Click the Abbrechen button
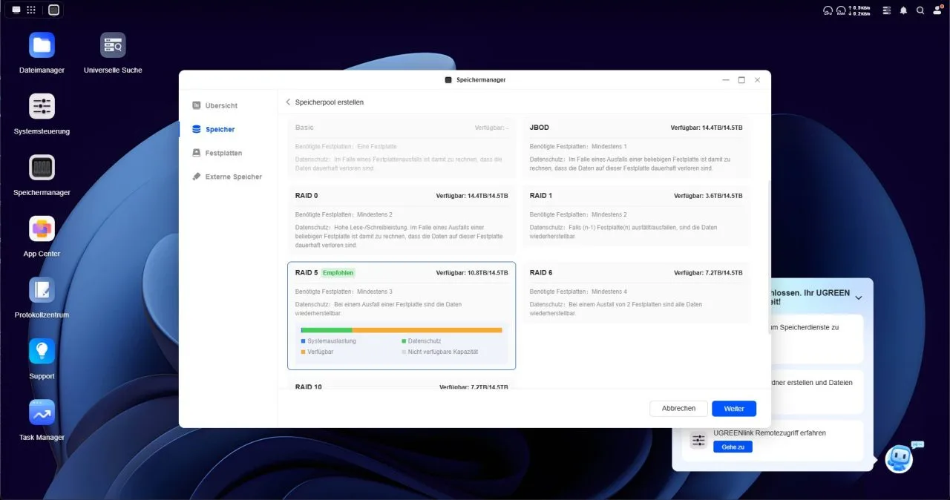950x500 pixels. 678,409
